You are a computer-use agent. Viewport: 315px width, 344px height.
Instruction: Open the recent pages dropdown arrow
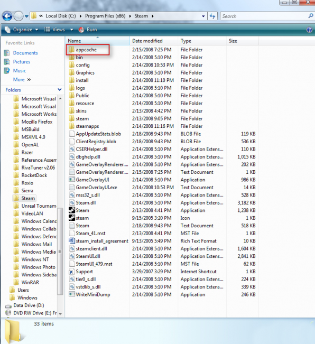tap(26, 16)
